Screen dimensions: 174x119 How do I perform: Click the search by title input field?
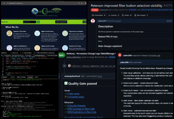(29, 22)
